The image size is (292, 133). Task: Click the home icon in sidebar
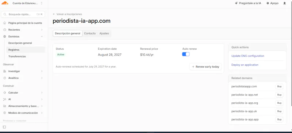(5, 23)
